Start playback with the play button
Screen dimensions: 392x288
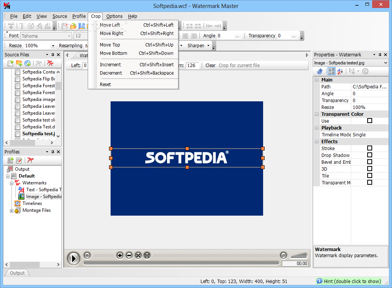point(74,258)
